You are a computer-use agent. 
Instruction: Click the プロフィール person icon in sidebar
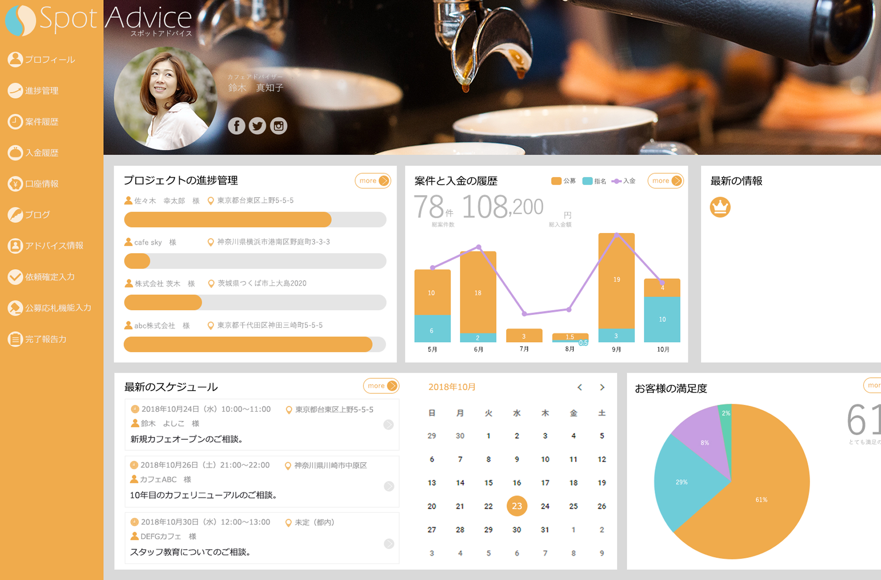pyautogui.click(x=15, y=60)
